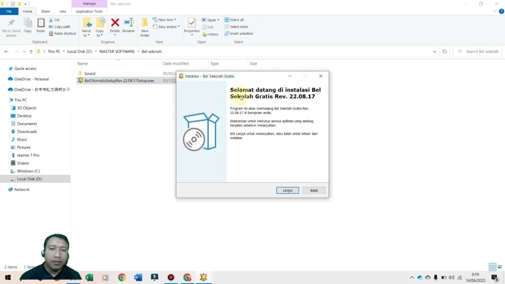Open Word from the taskbar

point(138,278)
